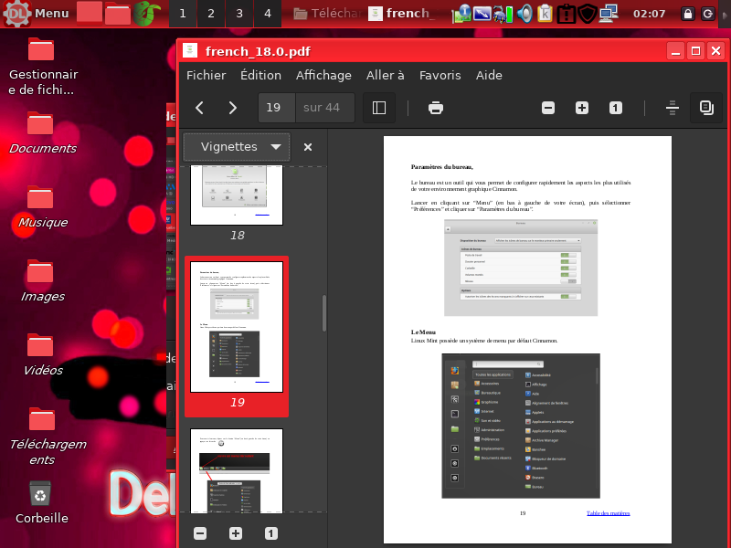Reset zoom to original size in main toolbar
The width and height of the screenshot is (731, 548).
[x=616, y=108]
